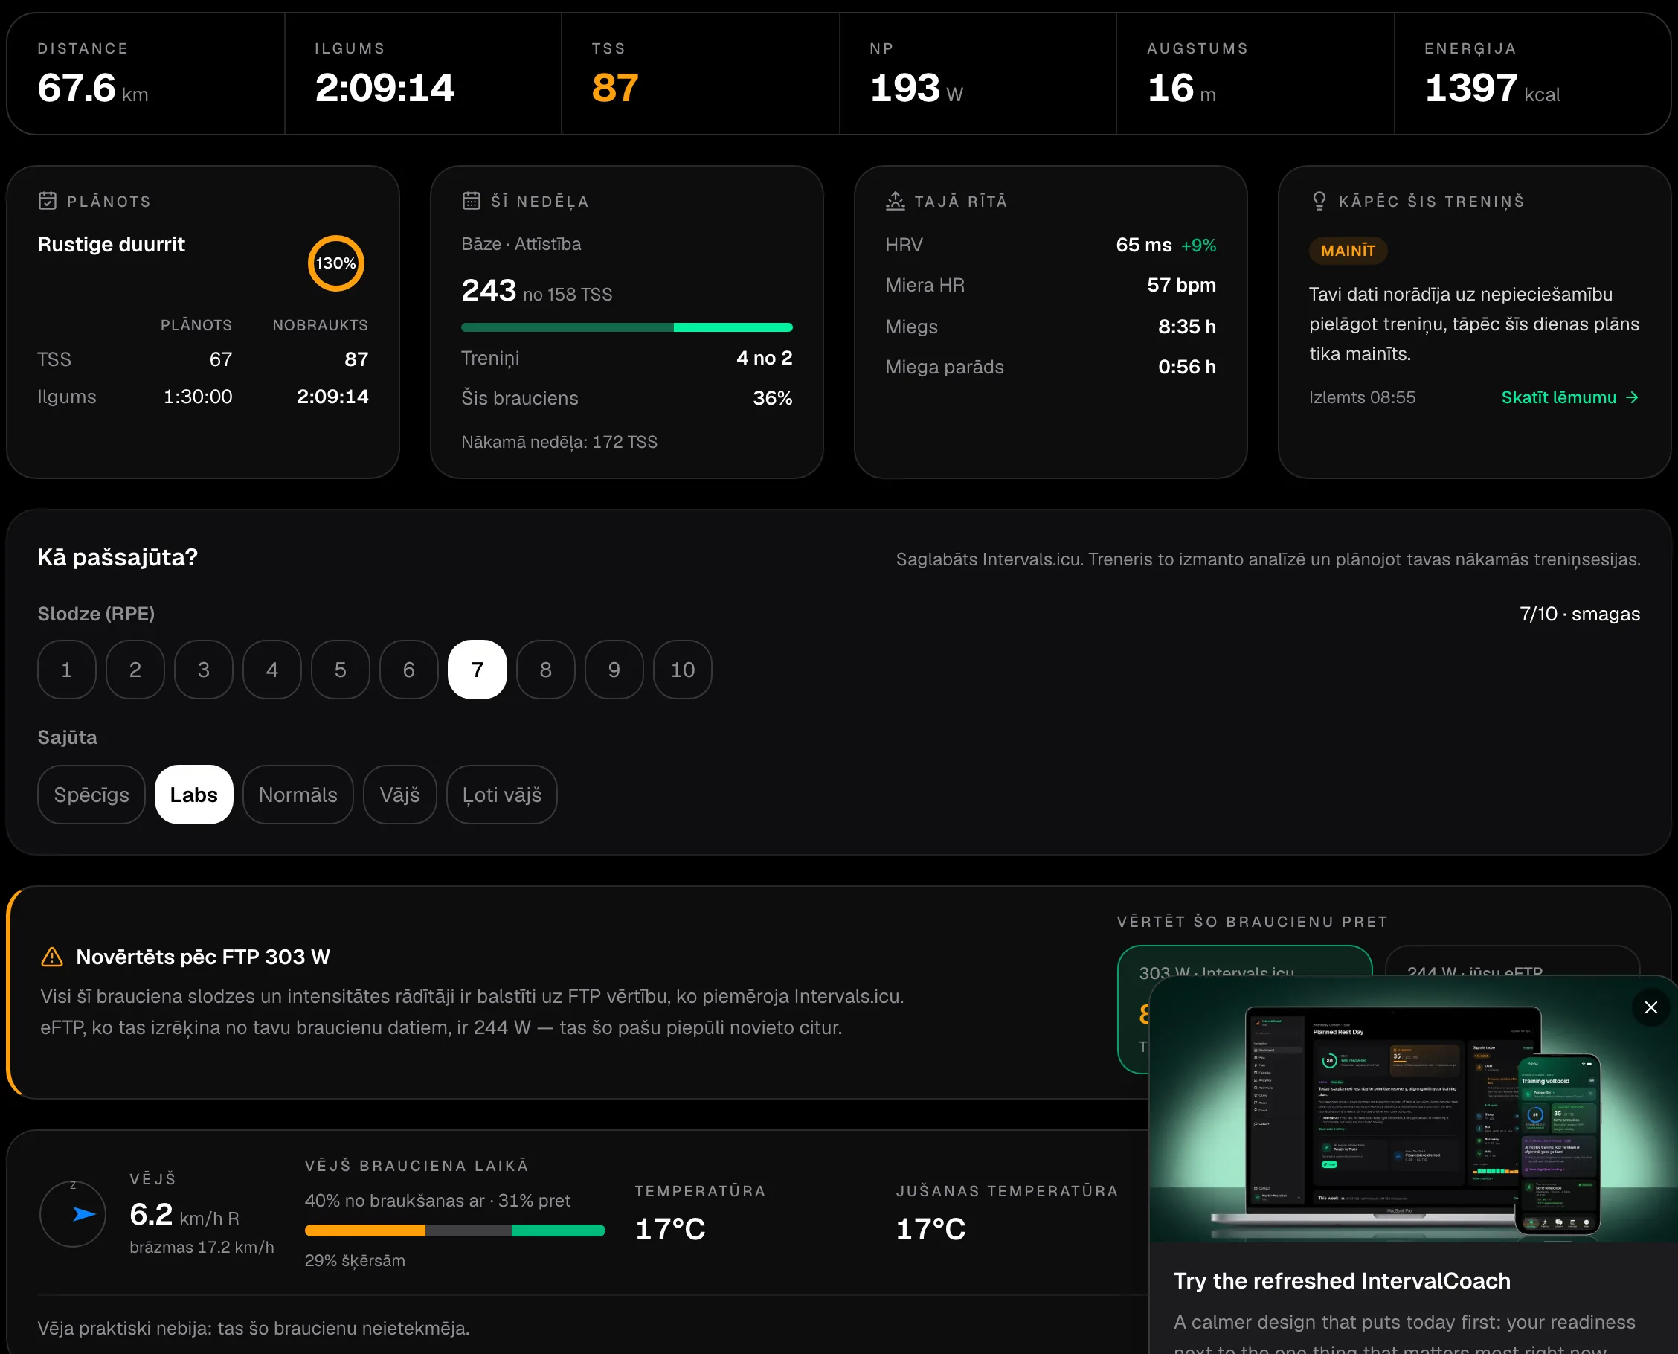Click the lightbulb icon by Kāpēc šis treniņš

click(1319, 201)
